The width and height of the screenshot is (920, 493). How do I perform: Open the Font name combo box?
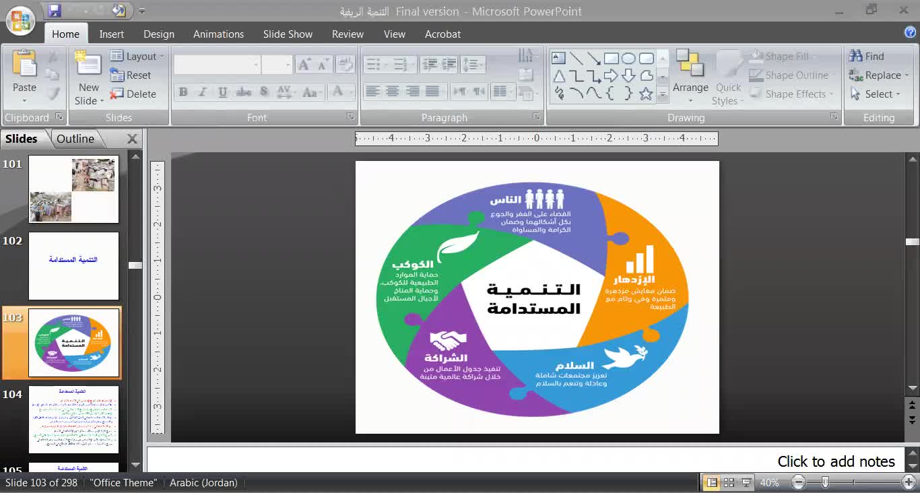click(218, 65)
